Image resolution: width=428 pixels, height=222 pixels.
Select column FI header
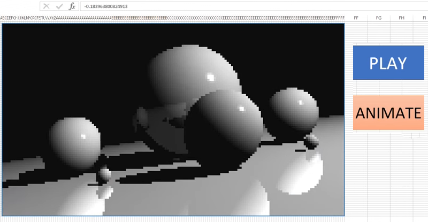coord(422,18)
